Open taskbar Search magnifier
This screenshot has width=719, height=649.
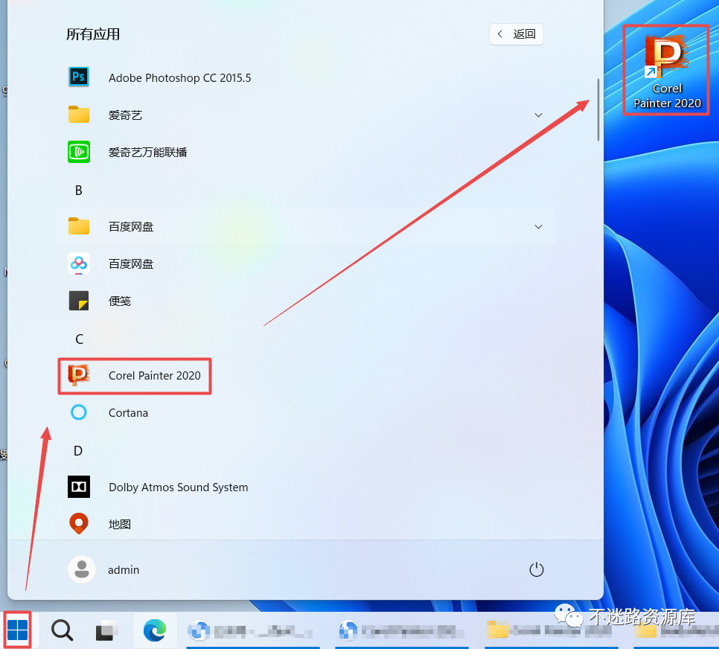[62, 630]
